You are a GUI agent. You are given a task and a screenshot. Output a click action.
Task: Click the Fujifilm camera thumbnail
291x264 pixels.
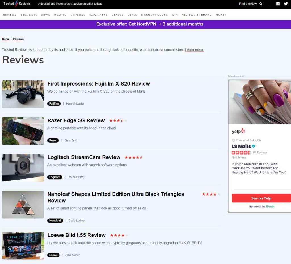(x=23, y=94)
